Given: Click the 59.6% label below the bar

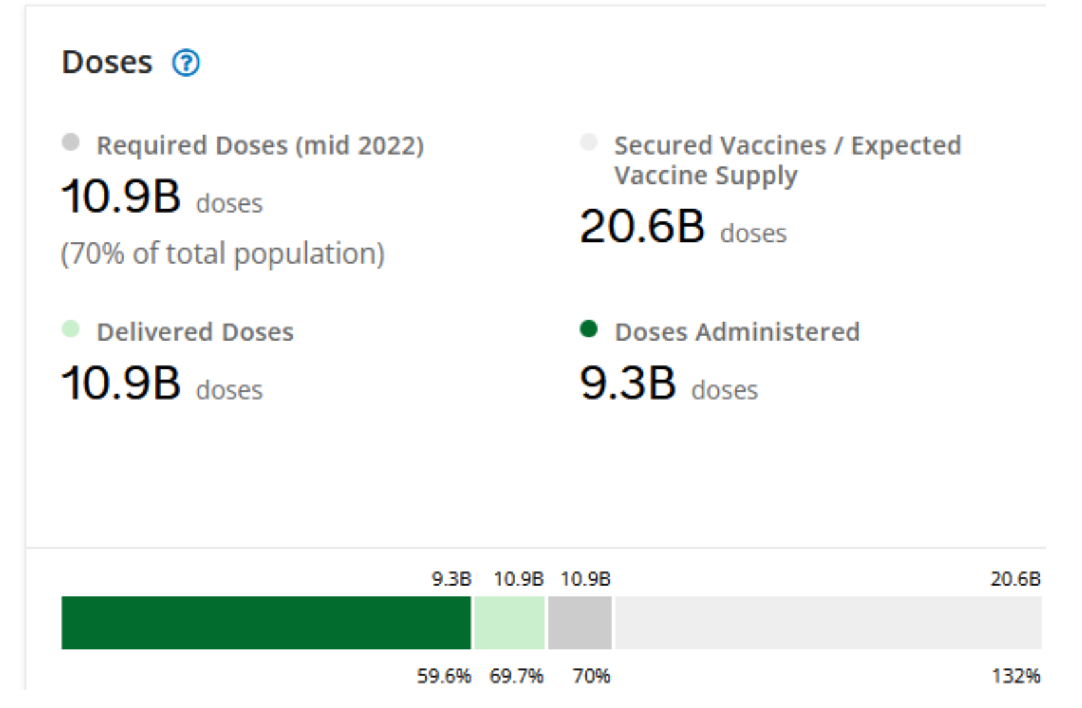Looking at the screenshot, I should (x=444, y=676).
